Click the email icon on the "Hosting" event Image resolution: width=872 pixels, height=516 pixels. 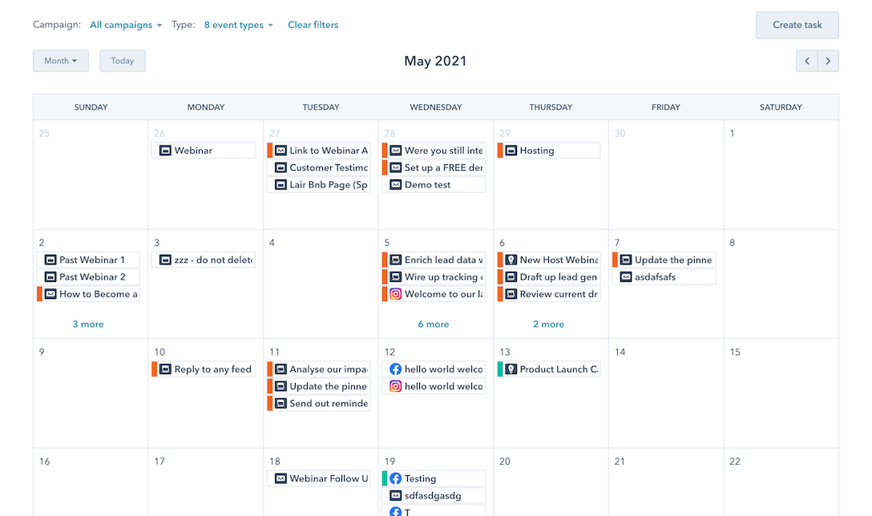[x=512, y=150]
